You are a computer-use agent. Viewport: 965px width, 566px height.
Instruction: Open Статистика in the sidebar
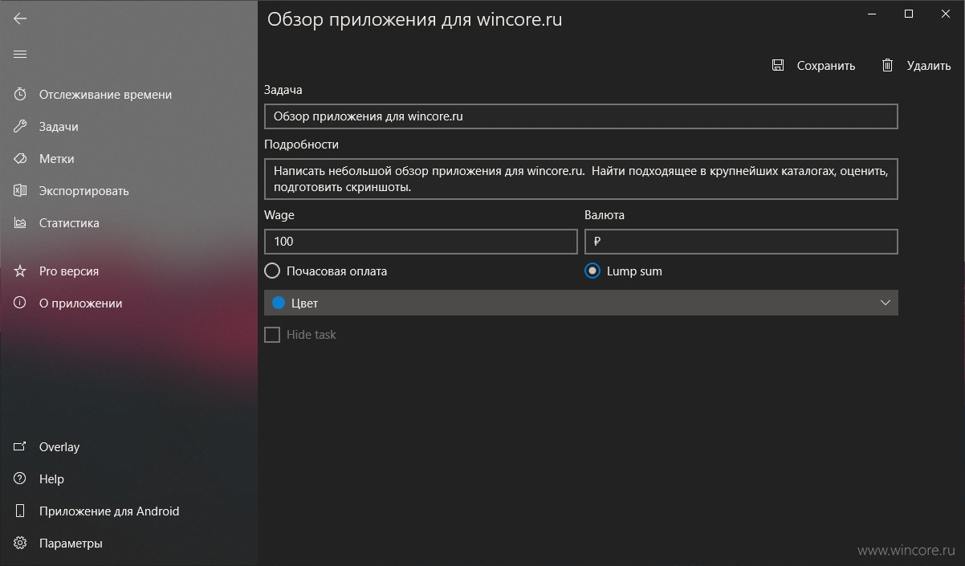[x=69, y=222]
